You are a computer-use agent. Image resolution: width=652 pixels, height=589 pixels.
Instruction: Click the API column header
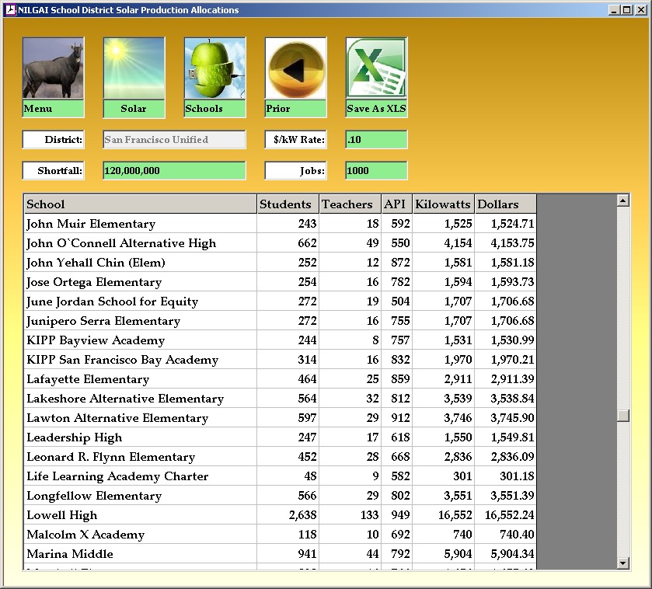396,204
